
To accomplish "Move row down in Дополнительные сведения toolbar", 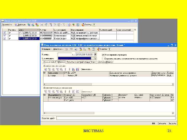I will [69, 92].
